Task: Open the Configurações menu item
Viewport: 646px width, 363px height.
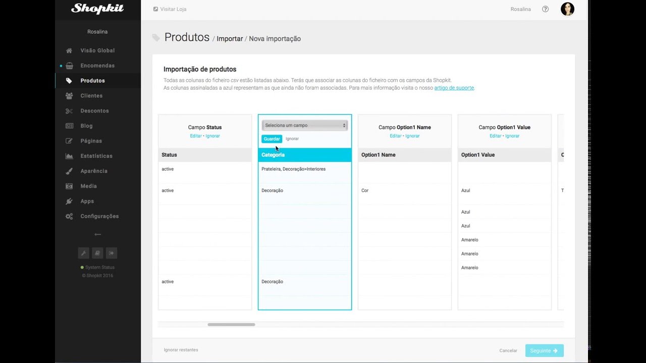Action: (99, 216)
